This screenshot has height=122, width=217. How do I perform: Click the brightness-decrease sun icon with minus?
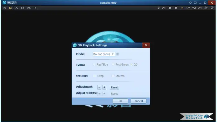point(170,8)
